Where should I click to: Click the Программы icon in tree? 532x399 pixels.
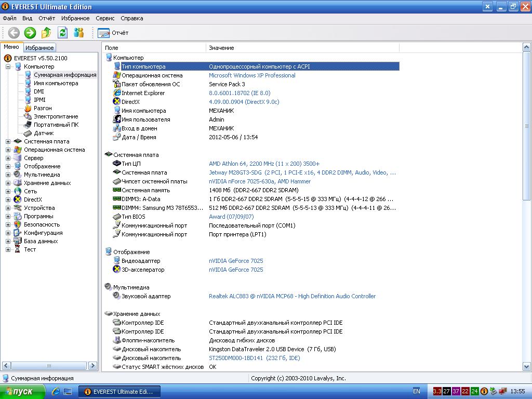tap(18, 217)
